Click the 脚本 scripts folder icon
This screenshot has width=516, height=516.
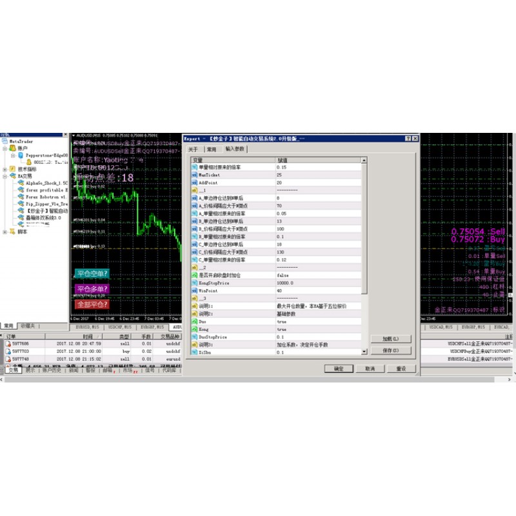pyautogui.click(x=13, y=232)
